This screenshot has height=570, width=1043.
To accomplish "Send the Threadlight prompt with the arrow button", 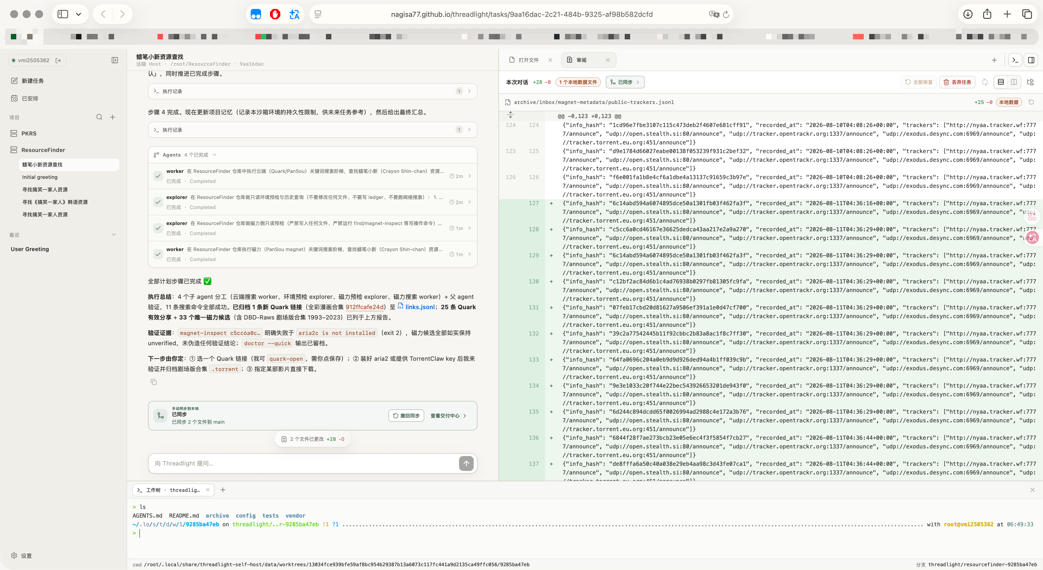I will pyautogui.click(x=466, y=463).
